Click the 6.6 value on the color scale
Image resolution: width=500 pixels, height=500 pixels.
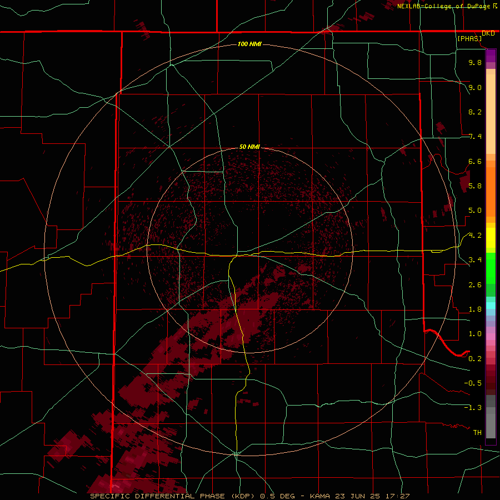coord(475,161)
